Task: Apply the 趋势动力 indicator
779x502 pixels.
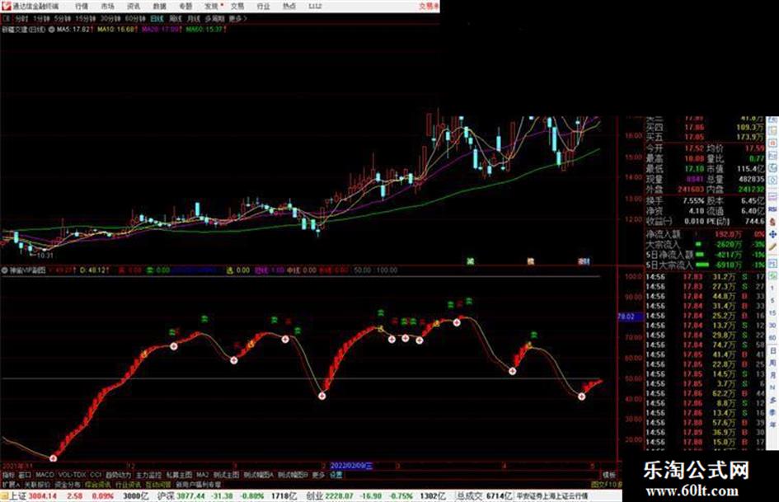Action: pyautogui.click(x=118, y=475)
